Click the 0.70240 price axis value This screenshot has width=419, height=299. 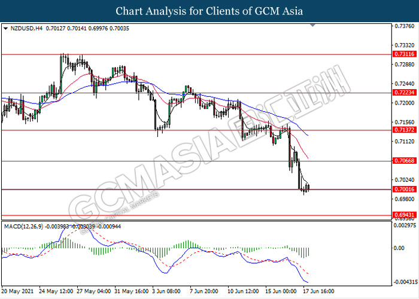click(x=405, y=180)
